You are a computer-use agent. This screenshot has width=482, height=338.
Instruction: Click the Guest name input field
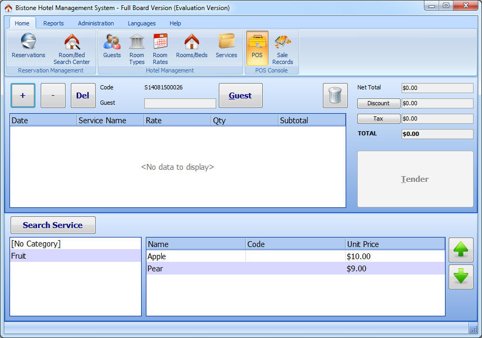point(180,103)
